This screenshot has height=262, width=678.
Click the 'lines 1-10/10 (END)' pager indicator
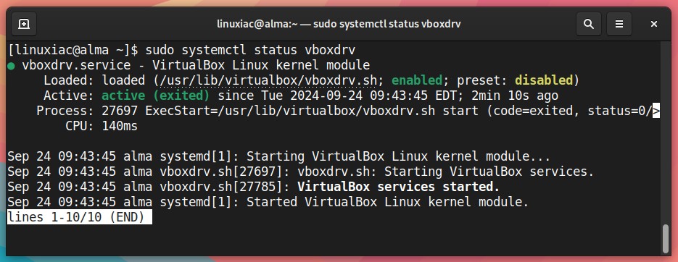[x=80, y=217]
